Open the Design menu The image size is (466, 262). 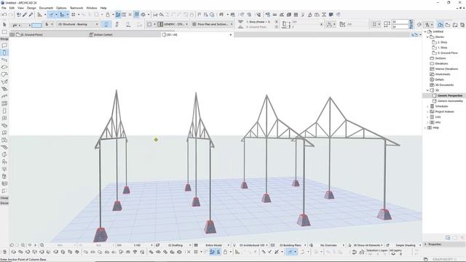point(31,8)
